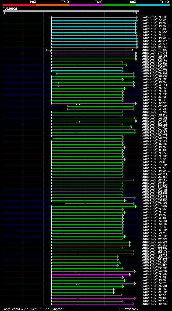Select the UniRef100_A7PBR2 hit name
This screenshot has width=172, height=311.
(x=154, y=50)
